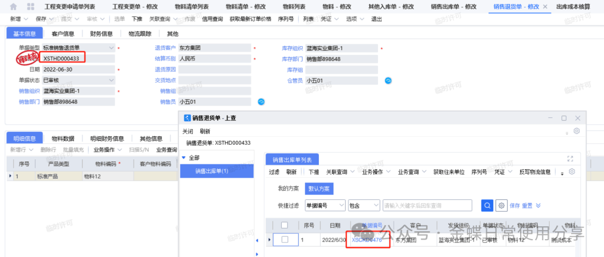Click blue contact icon next to 仓管员

tap(388, 80)
